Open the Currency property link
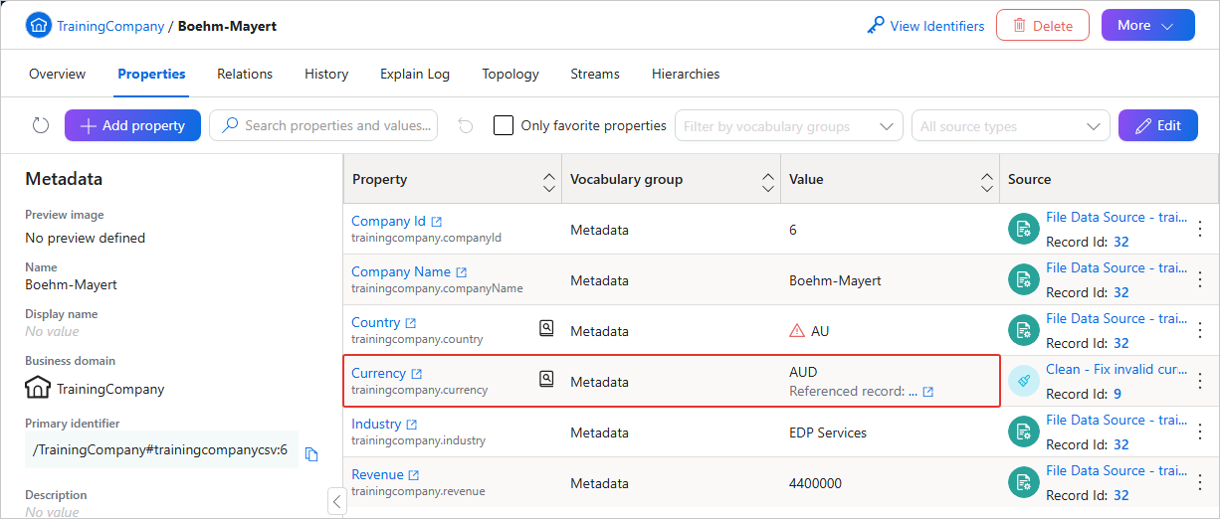Image resolution: width=1220 pixels, height=519 pixels. (x=378, y=373)
